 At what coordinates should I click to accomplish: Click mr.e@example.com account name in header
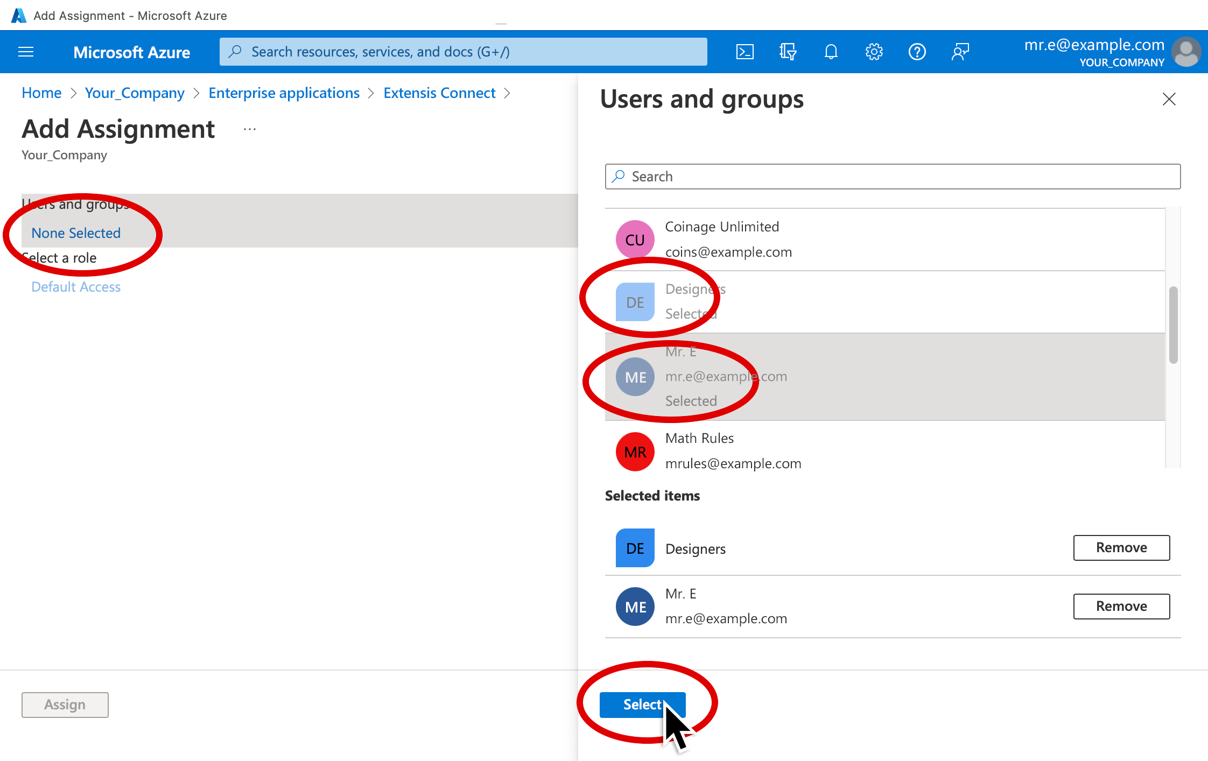tap(1094, 45)
